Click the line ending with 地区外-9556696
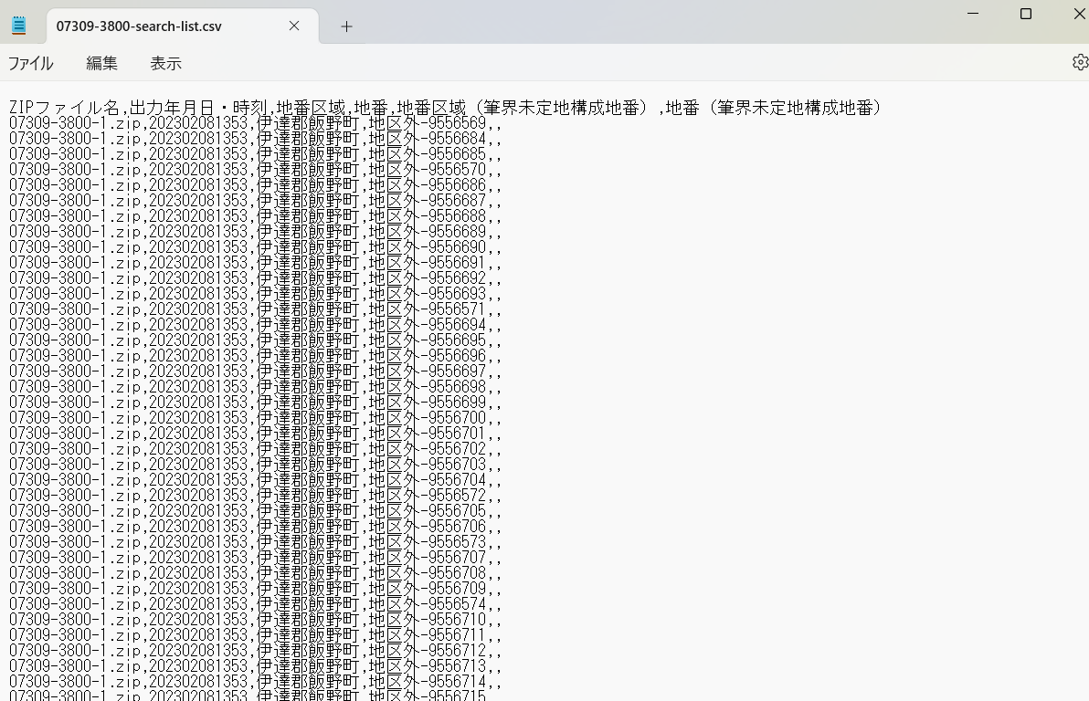Screen dimensions: 1089x701 [255, 355]
